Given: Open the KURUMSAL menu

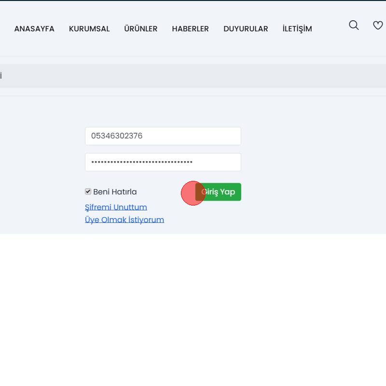Looking at the screenshot, I should pos(89,29).
